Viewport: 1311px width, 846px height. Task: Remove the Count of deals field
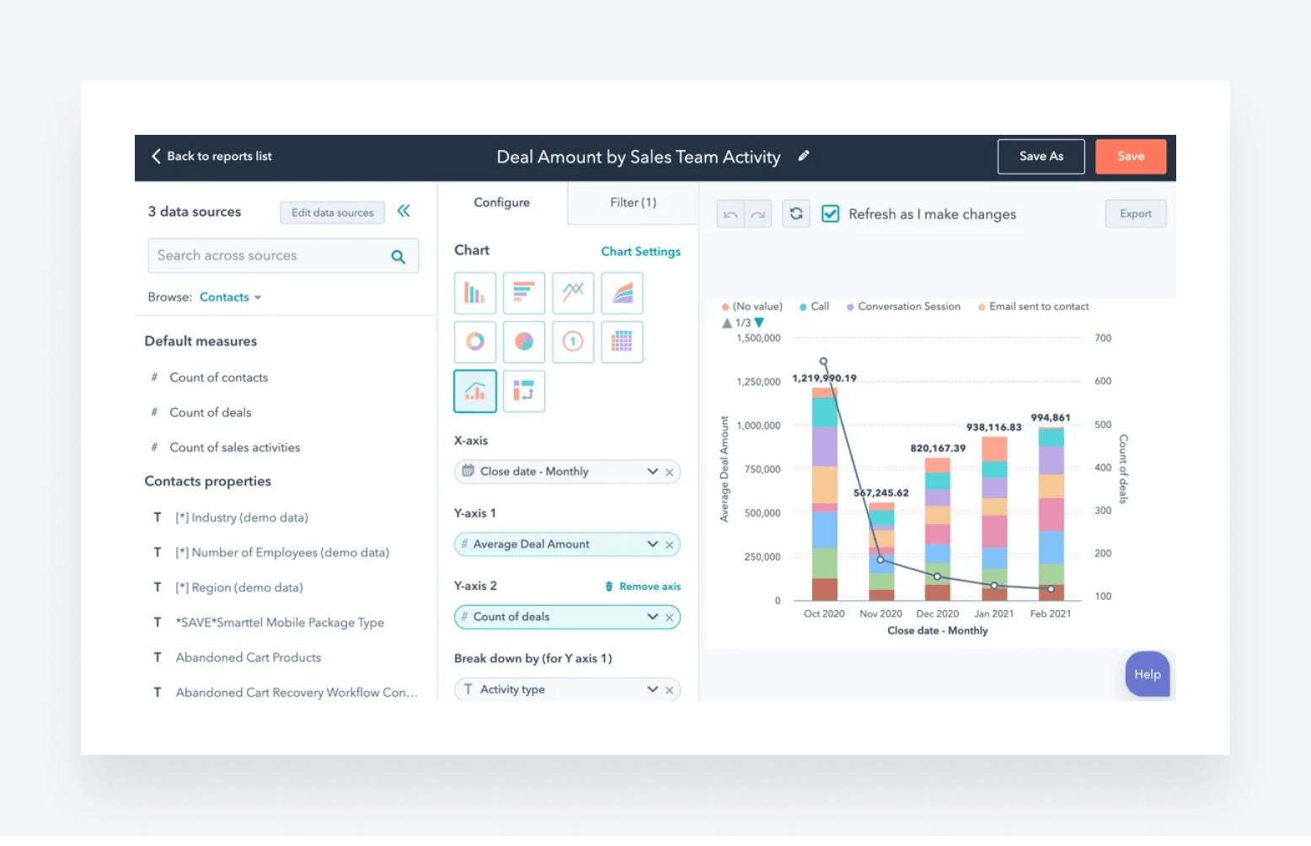[x=670, y=618]
